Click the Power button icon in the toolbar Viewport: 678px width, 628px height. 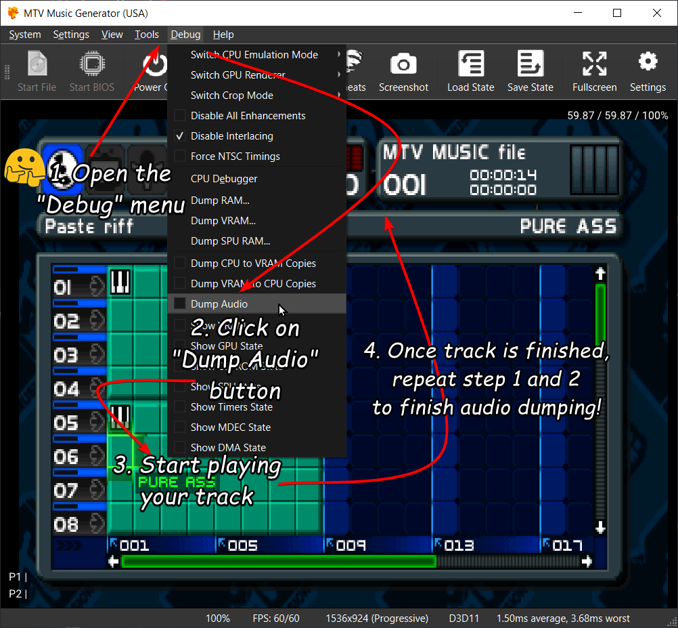(x=155, y=64)
